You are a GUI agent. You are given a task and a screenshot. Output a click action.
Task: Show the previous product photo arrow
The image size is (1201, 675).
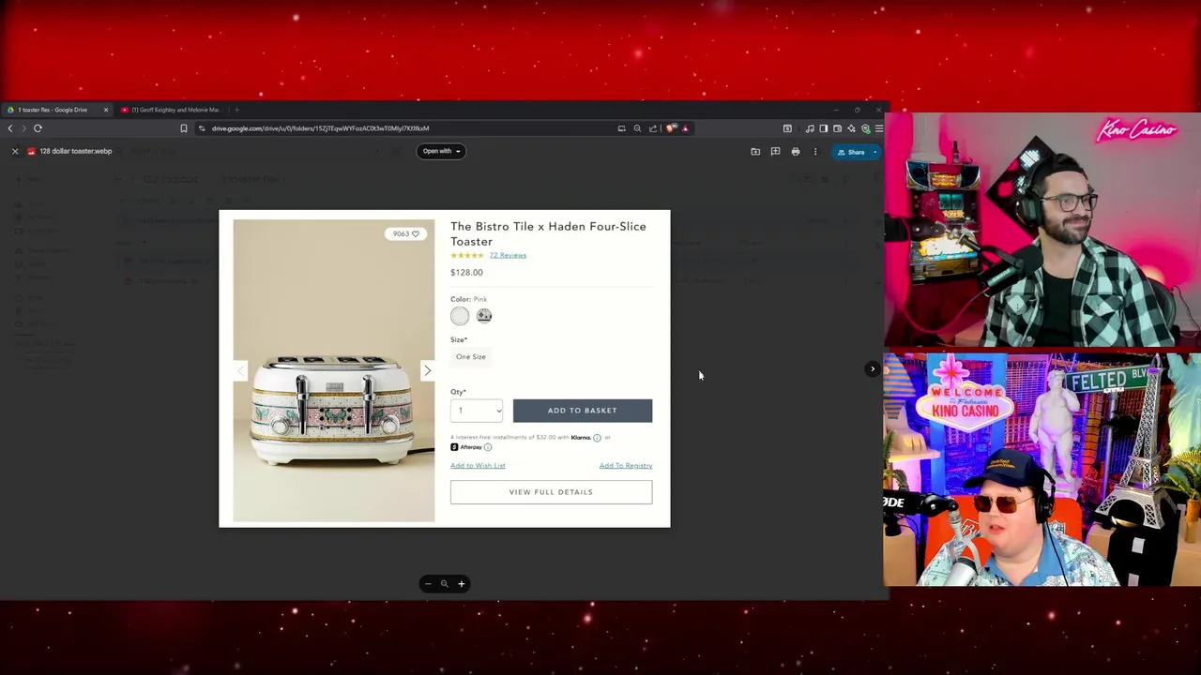coord(240,370)
